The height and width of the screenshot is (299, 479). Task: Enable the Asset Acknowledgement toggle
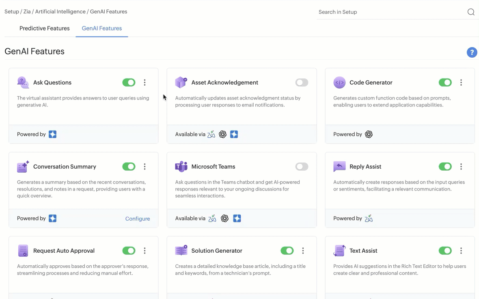pyautogui.click(x=302, y=82)
